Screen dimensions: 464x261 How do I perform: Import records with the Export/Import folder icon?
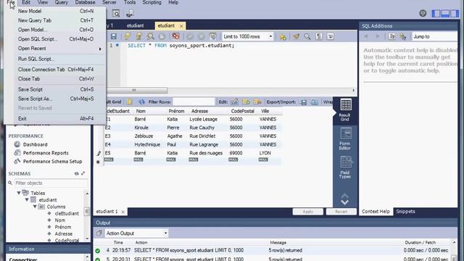pos(315,101)
